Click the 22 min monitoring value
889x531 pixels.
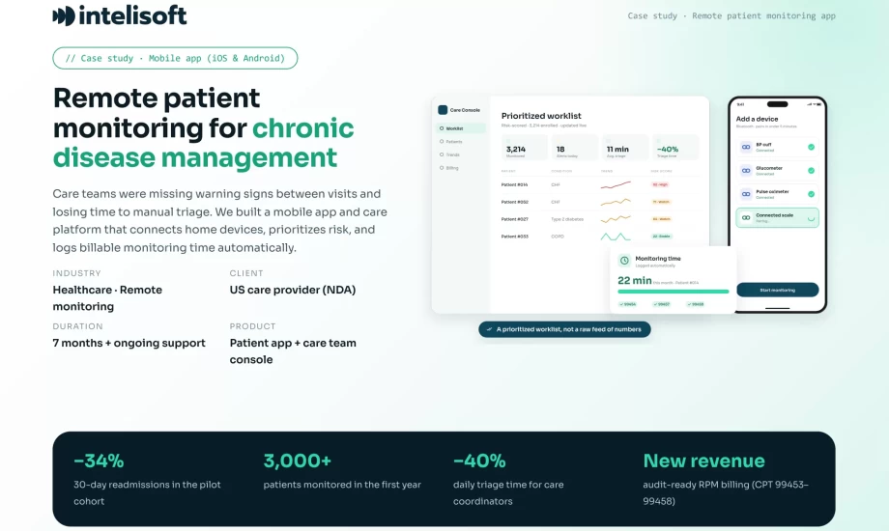[x=635, y=281]
